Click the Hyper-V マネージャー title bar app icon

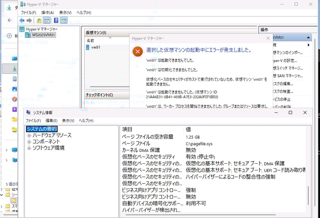23,4
